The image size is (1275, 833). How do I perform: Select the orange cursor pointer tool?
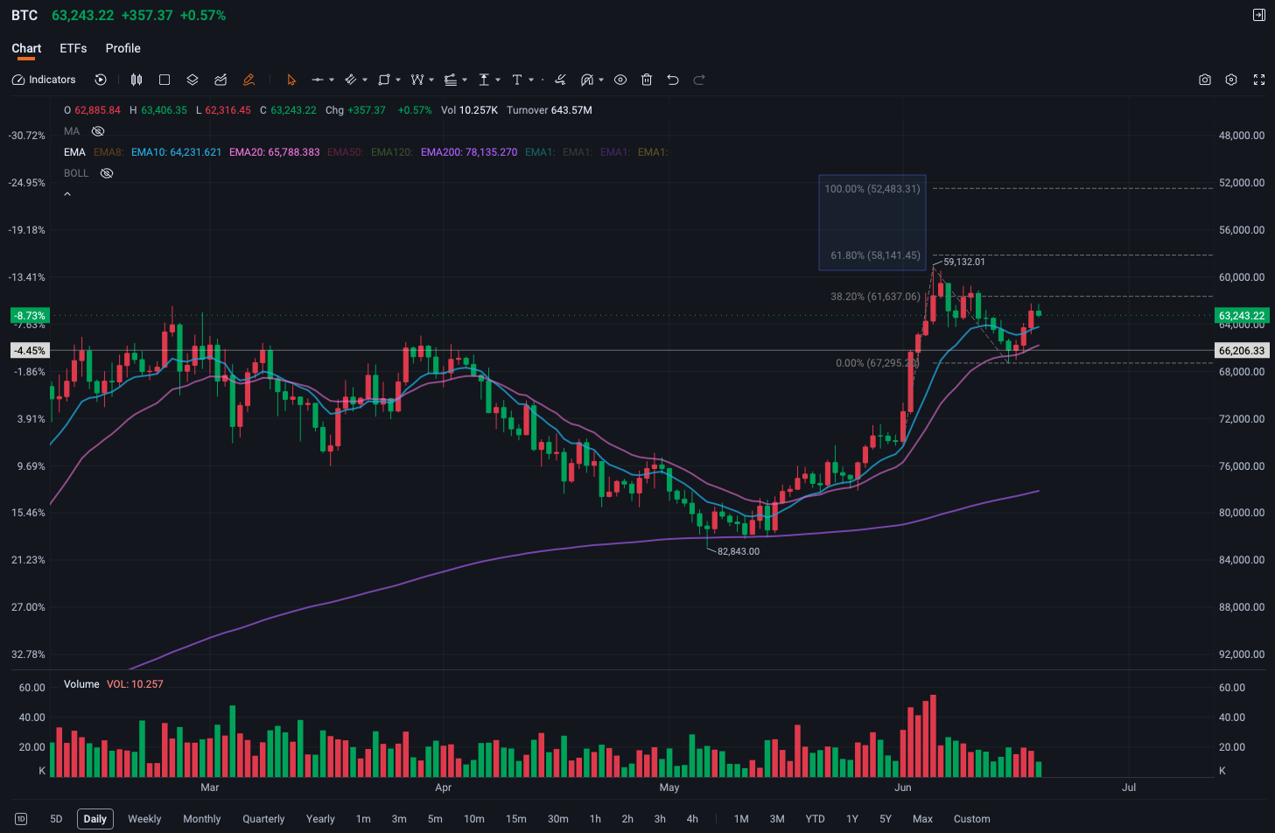click(x=291, y=80)
